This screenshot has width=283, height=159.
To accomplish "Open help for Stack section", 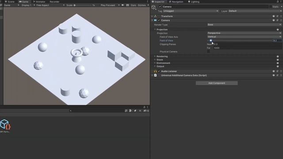I will pyautogui.click(x=278, y=60).
